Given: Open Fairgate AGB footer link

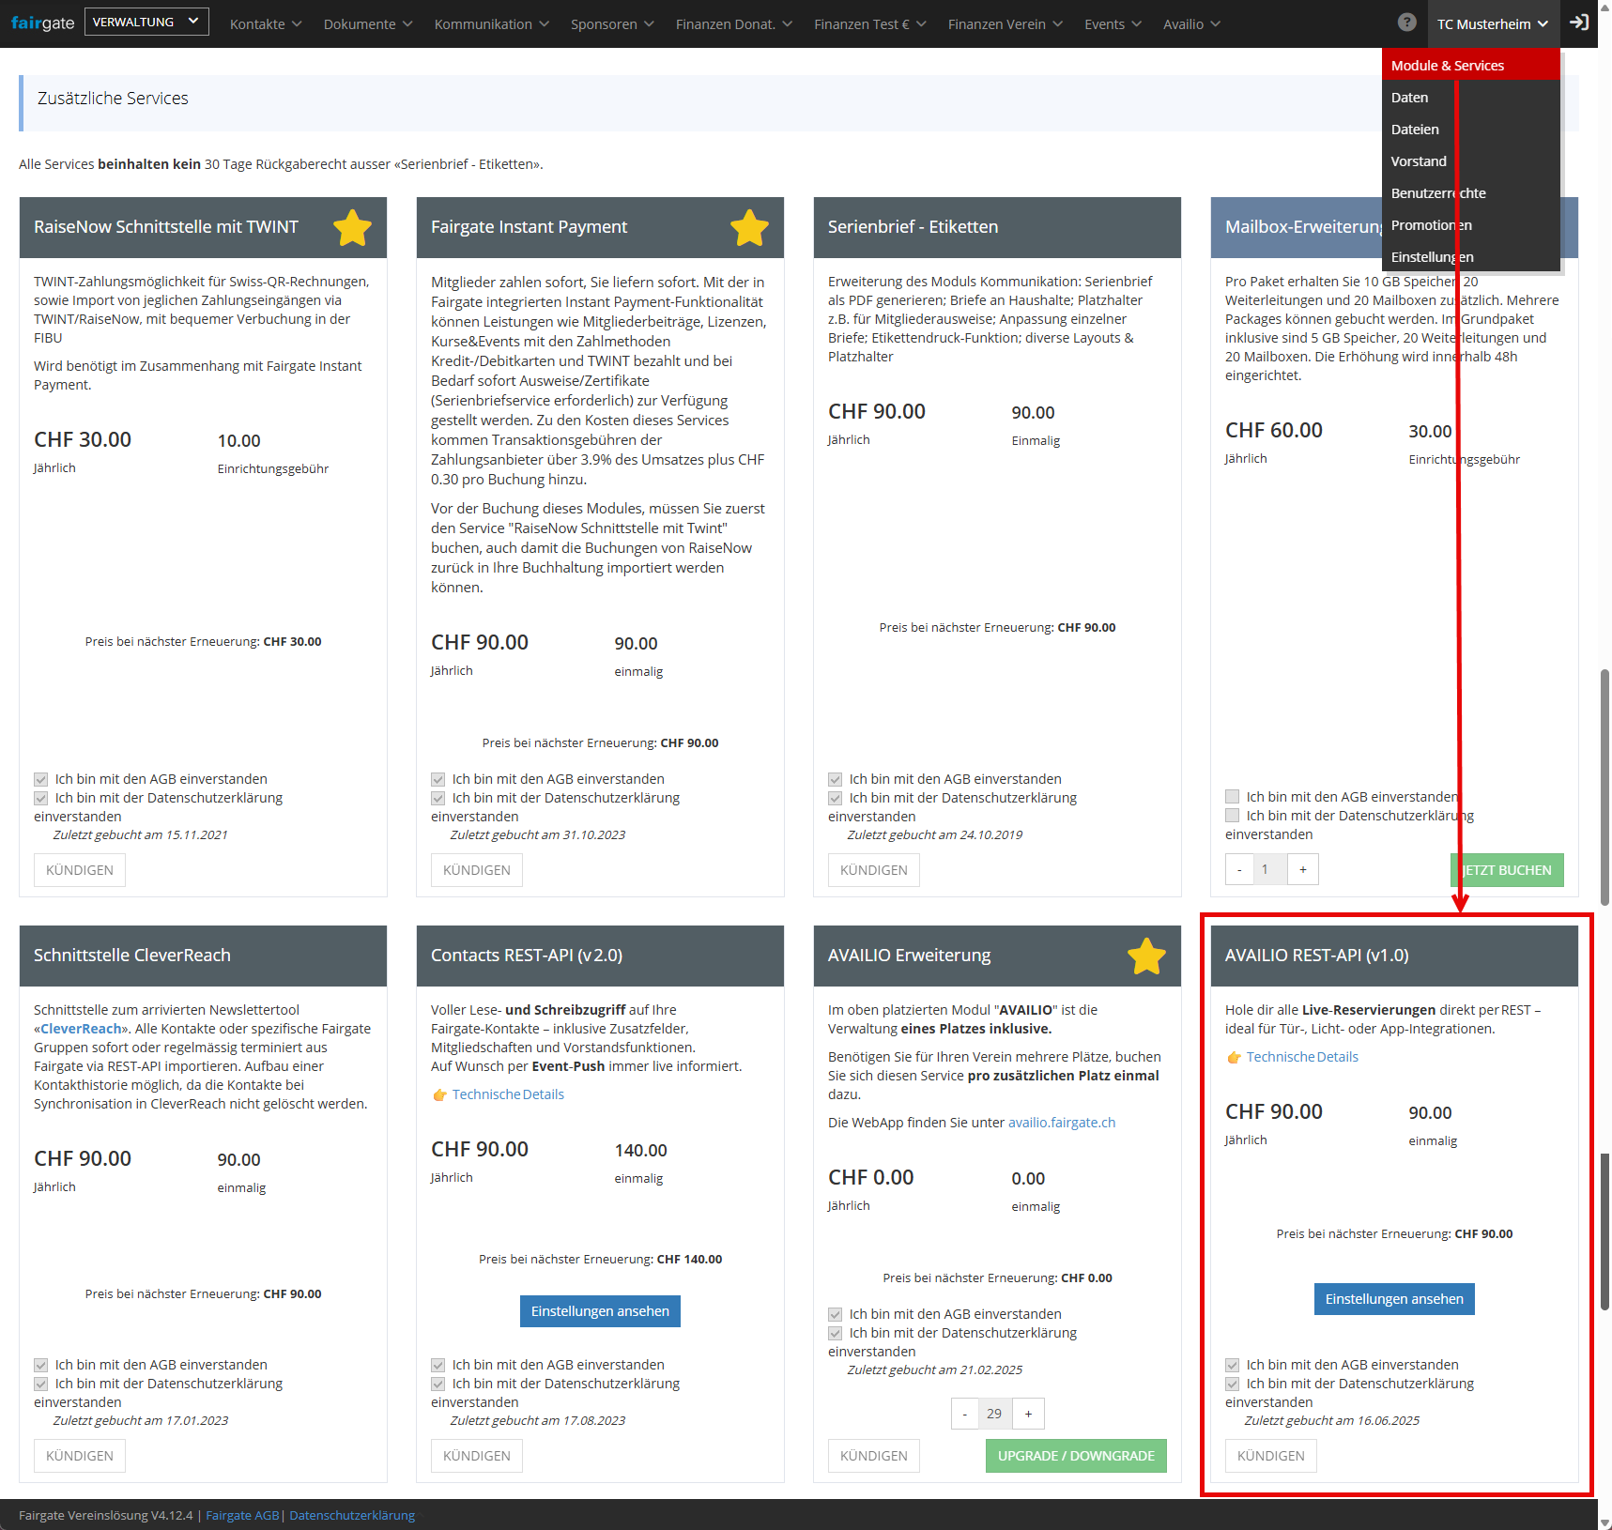Looking at the screenshot, I should [242, 1515].
